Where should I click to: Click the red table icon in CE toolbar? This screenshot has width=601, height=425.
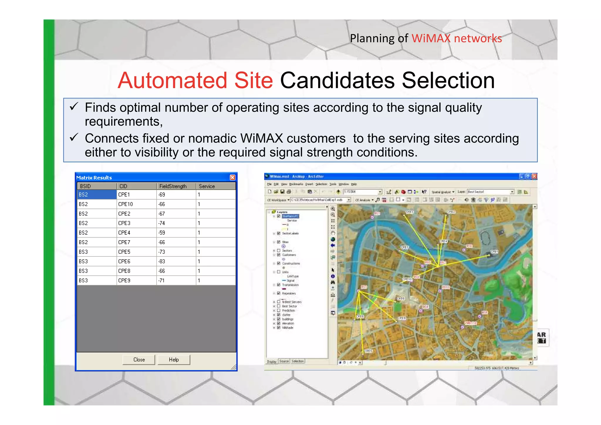pyautogui.click(x=384, y=200)
